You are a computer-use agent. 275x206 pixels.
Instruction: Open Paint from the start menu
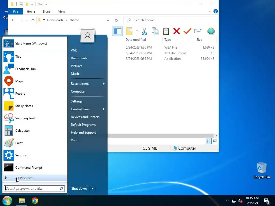(x=35, y=143)
